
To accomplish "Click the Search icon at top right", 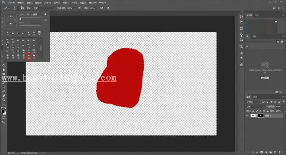I will pyautogui.click(x=274, y=8).
